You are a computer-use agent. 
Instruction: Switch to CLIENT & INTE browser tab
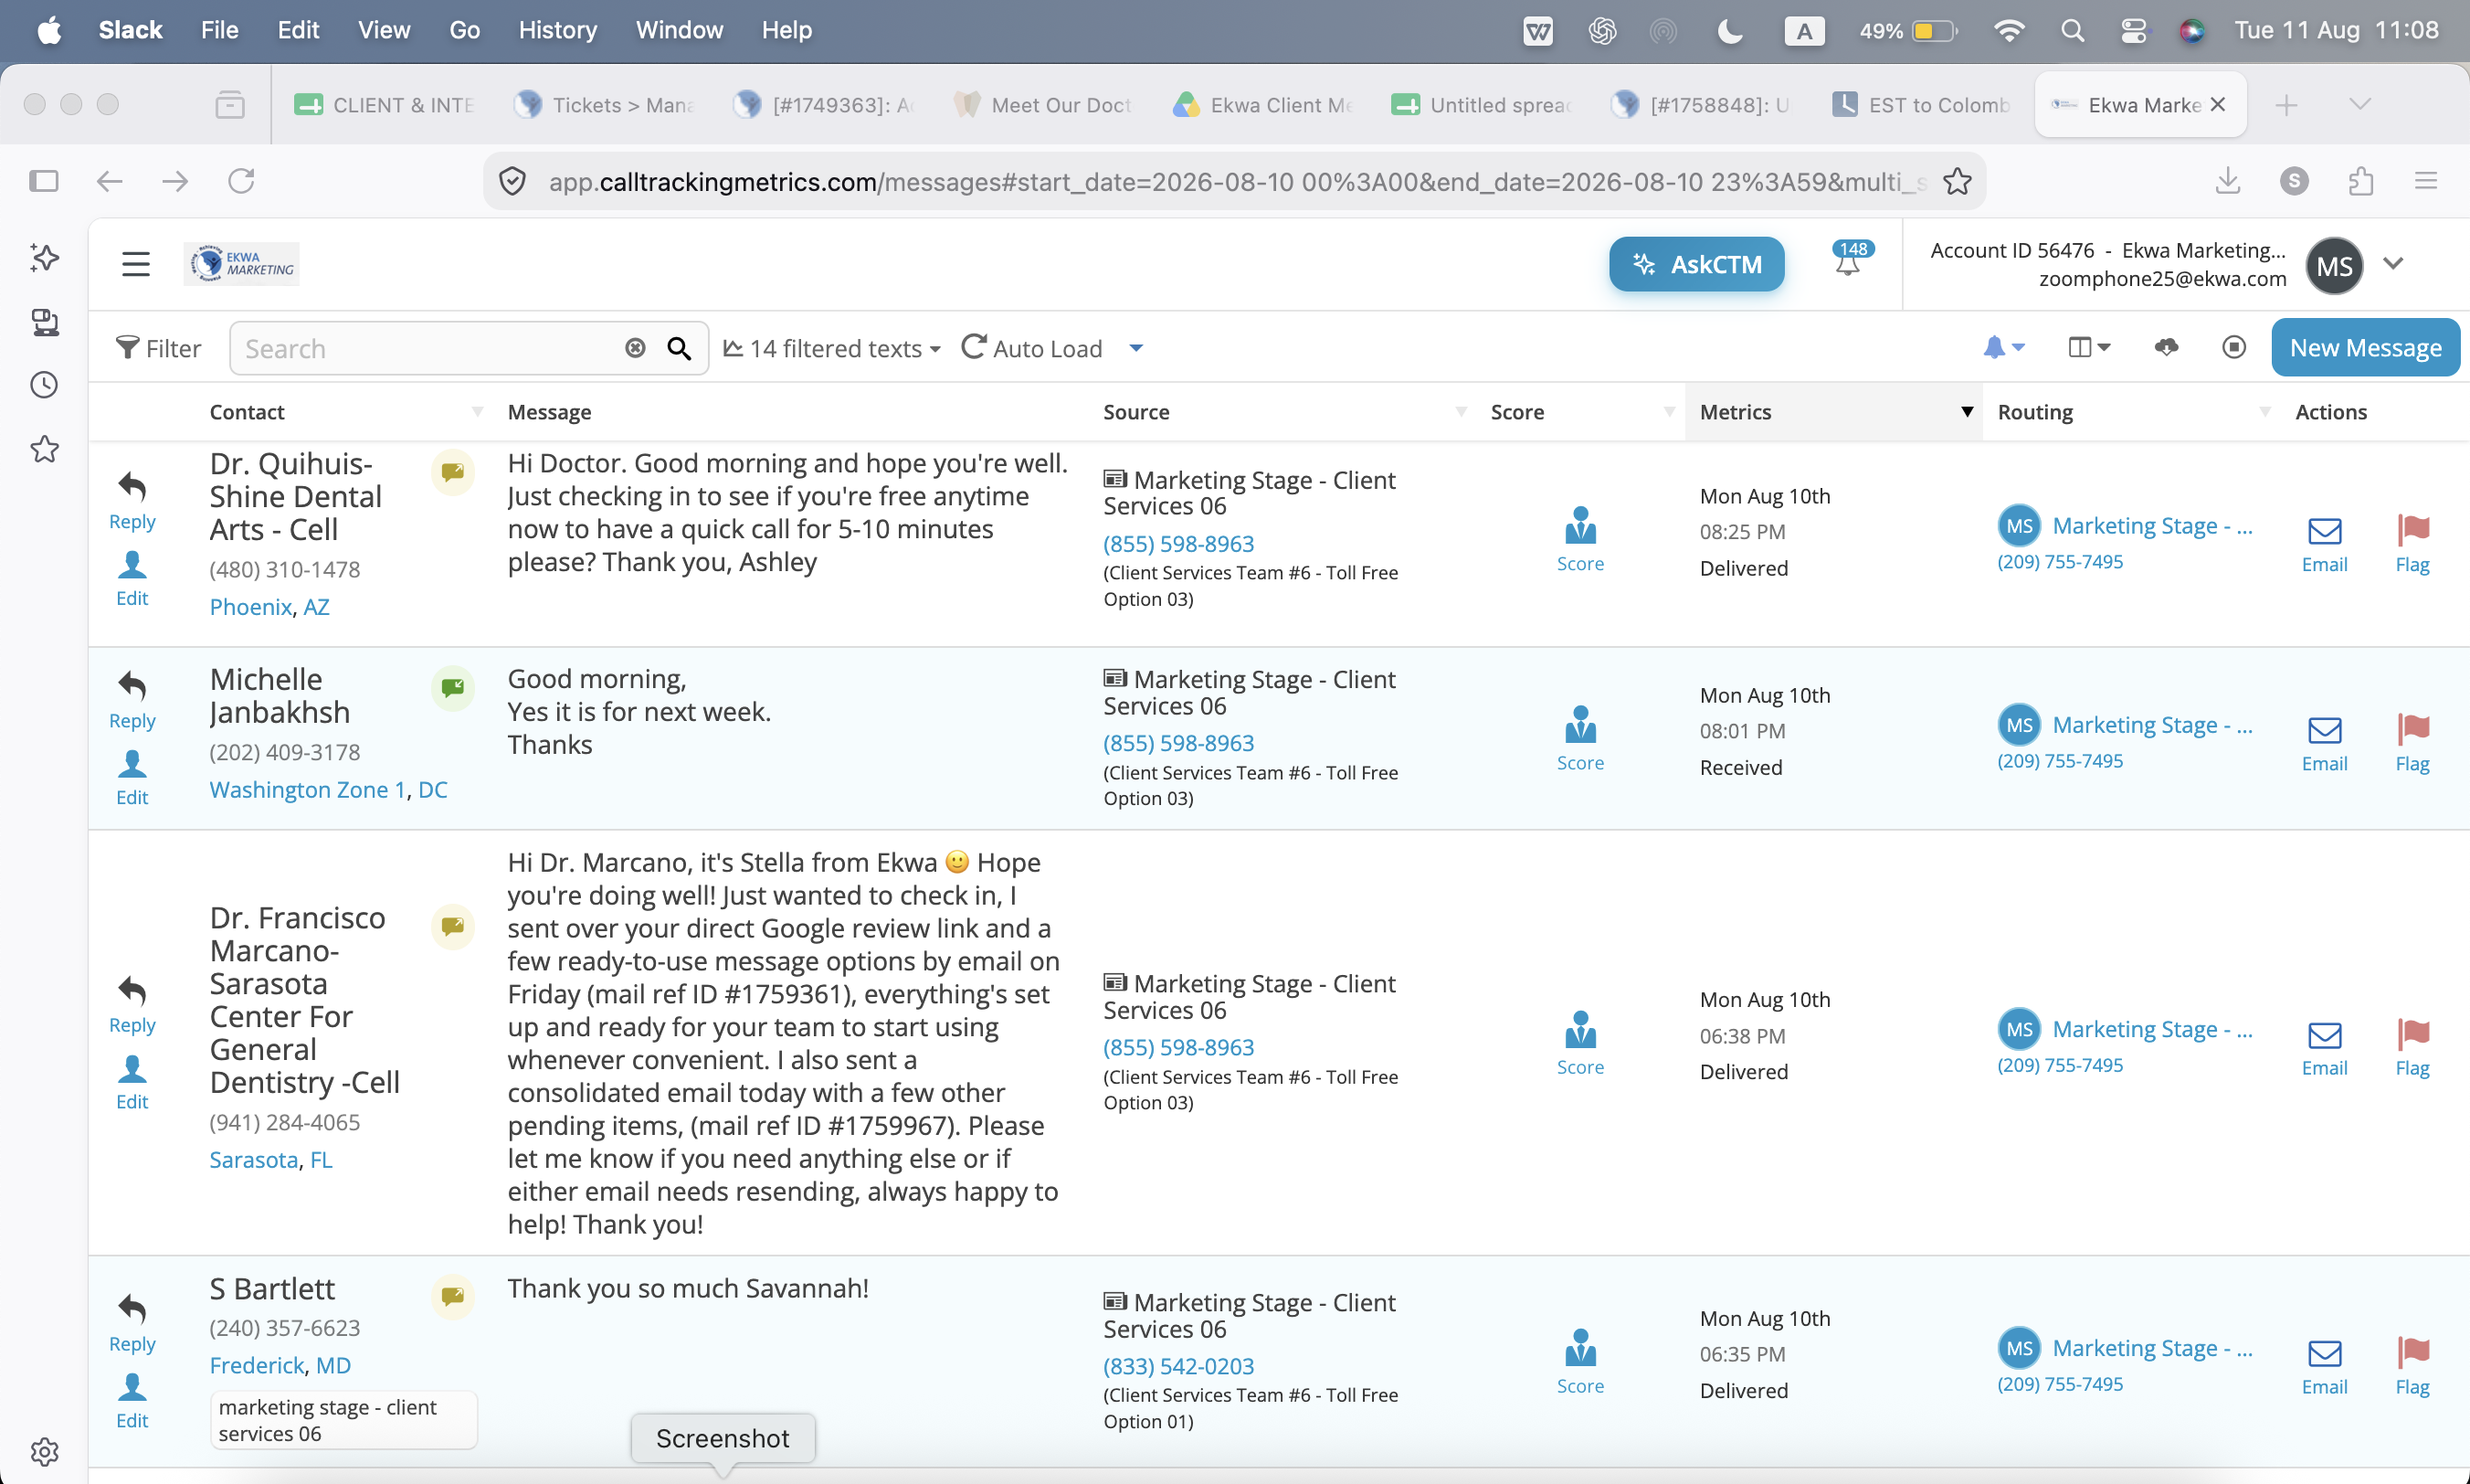(x=385, y=105)
